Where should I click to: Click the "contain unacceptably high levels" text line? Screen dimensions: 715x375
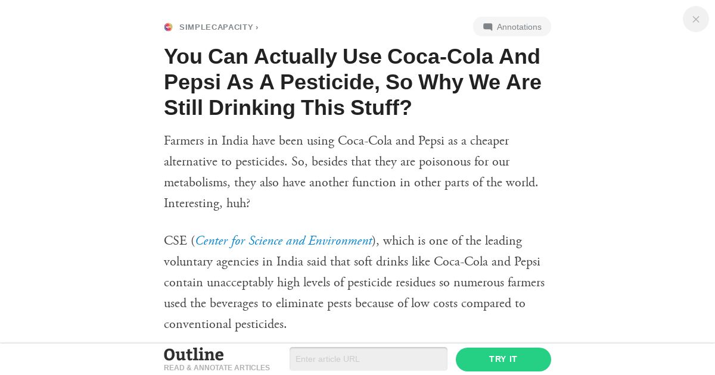click(x=355, y=283)
